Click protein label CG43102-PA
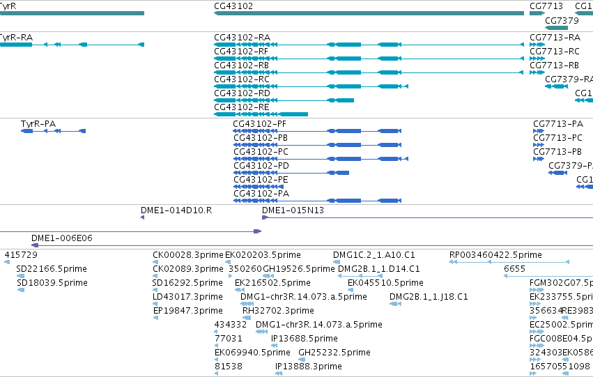Image resolution: width=593 pixels, height=377 pixels. (261, 194)
